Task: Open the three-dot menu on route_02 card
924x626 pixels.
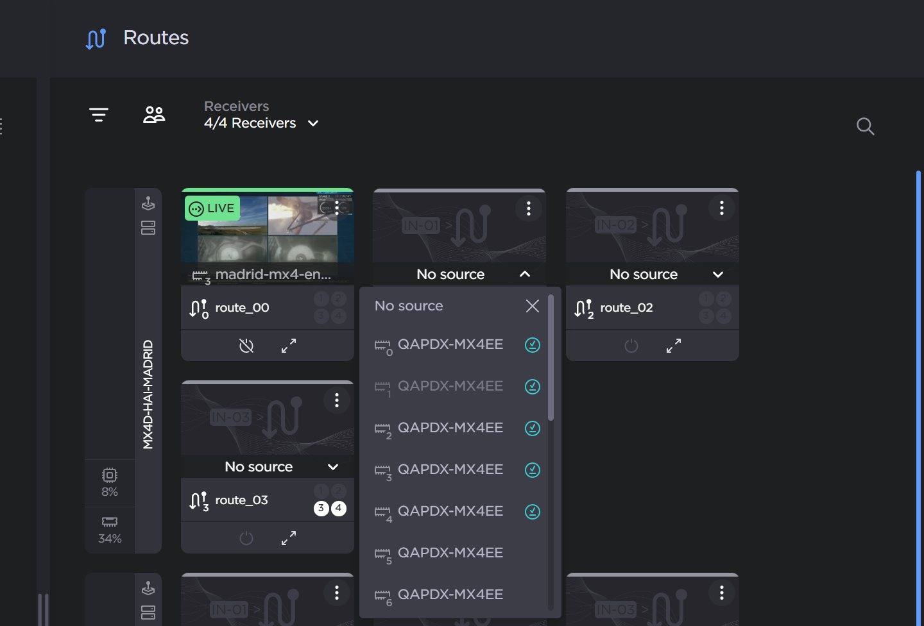Action: pyautogui.click(x=722, y=208)
